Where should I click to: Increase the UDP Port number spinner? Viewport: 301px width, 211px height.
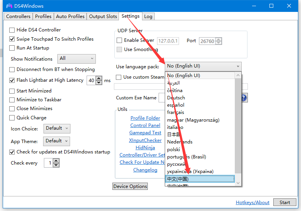click(x=219, y=39)
